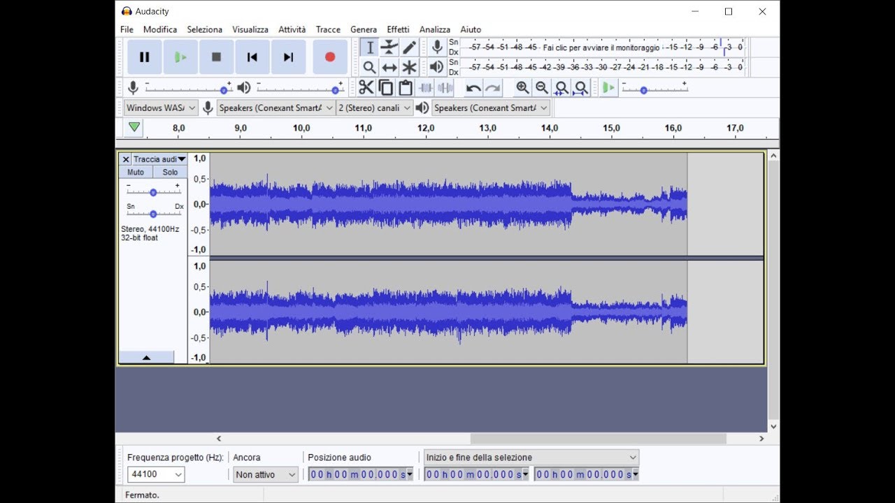The height and width of the screenshot is (503, 895).
Task: Open the Ancora Non attivo dropdown
Action: point(266,474)
